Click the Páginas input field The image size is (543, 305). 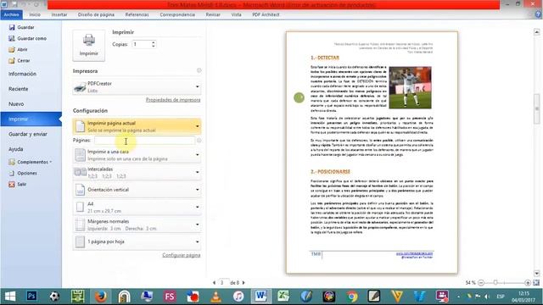[144, 140]
